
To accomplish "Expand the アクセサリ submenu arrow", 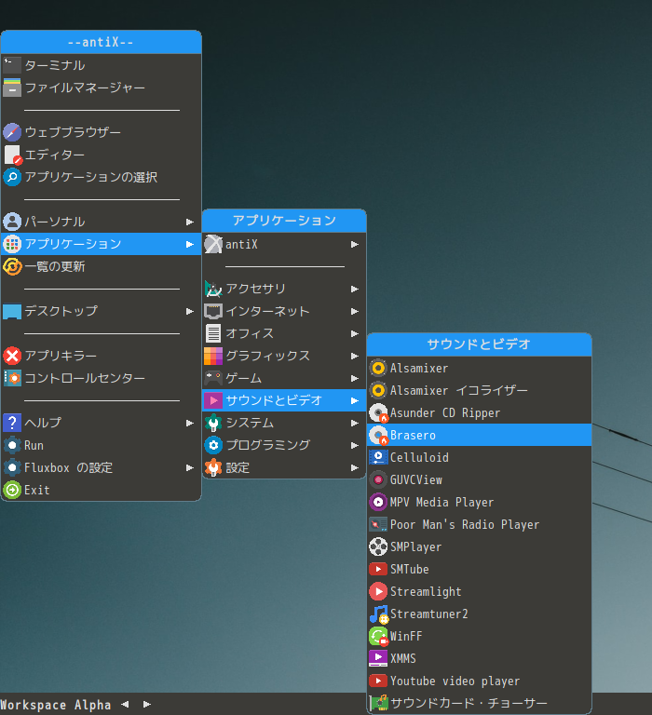I will tap(355, 290).
